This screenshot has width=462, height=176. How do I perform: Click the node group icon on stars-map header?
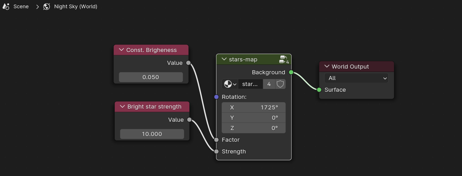click(284, 59)
